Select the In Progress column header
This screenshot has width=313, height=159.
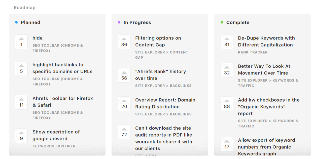[137, 22]
